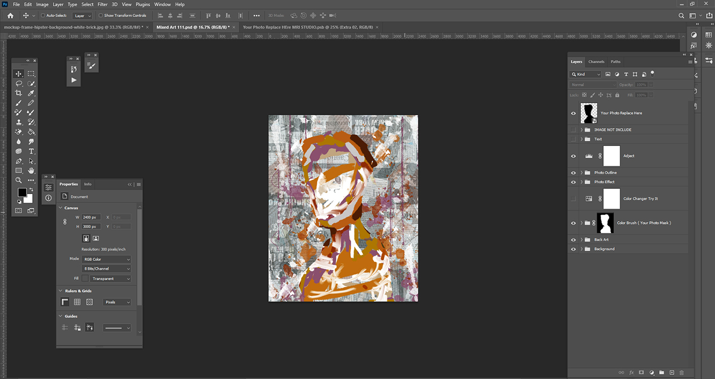Swap foreground and background colors
This screenshot has height=379, width=715.
coord(31,189)
